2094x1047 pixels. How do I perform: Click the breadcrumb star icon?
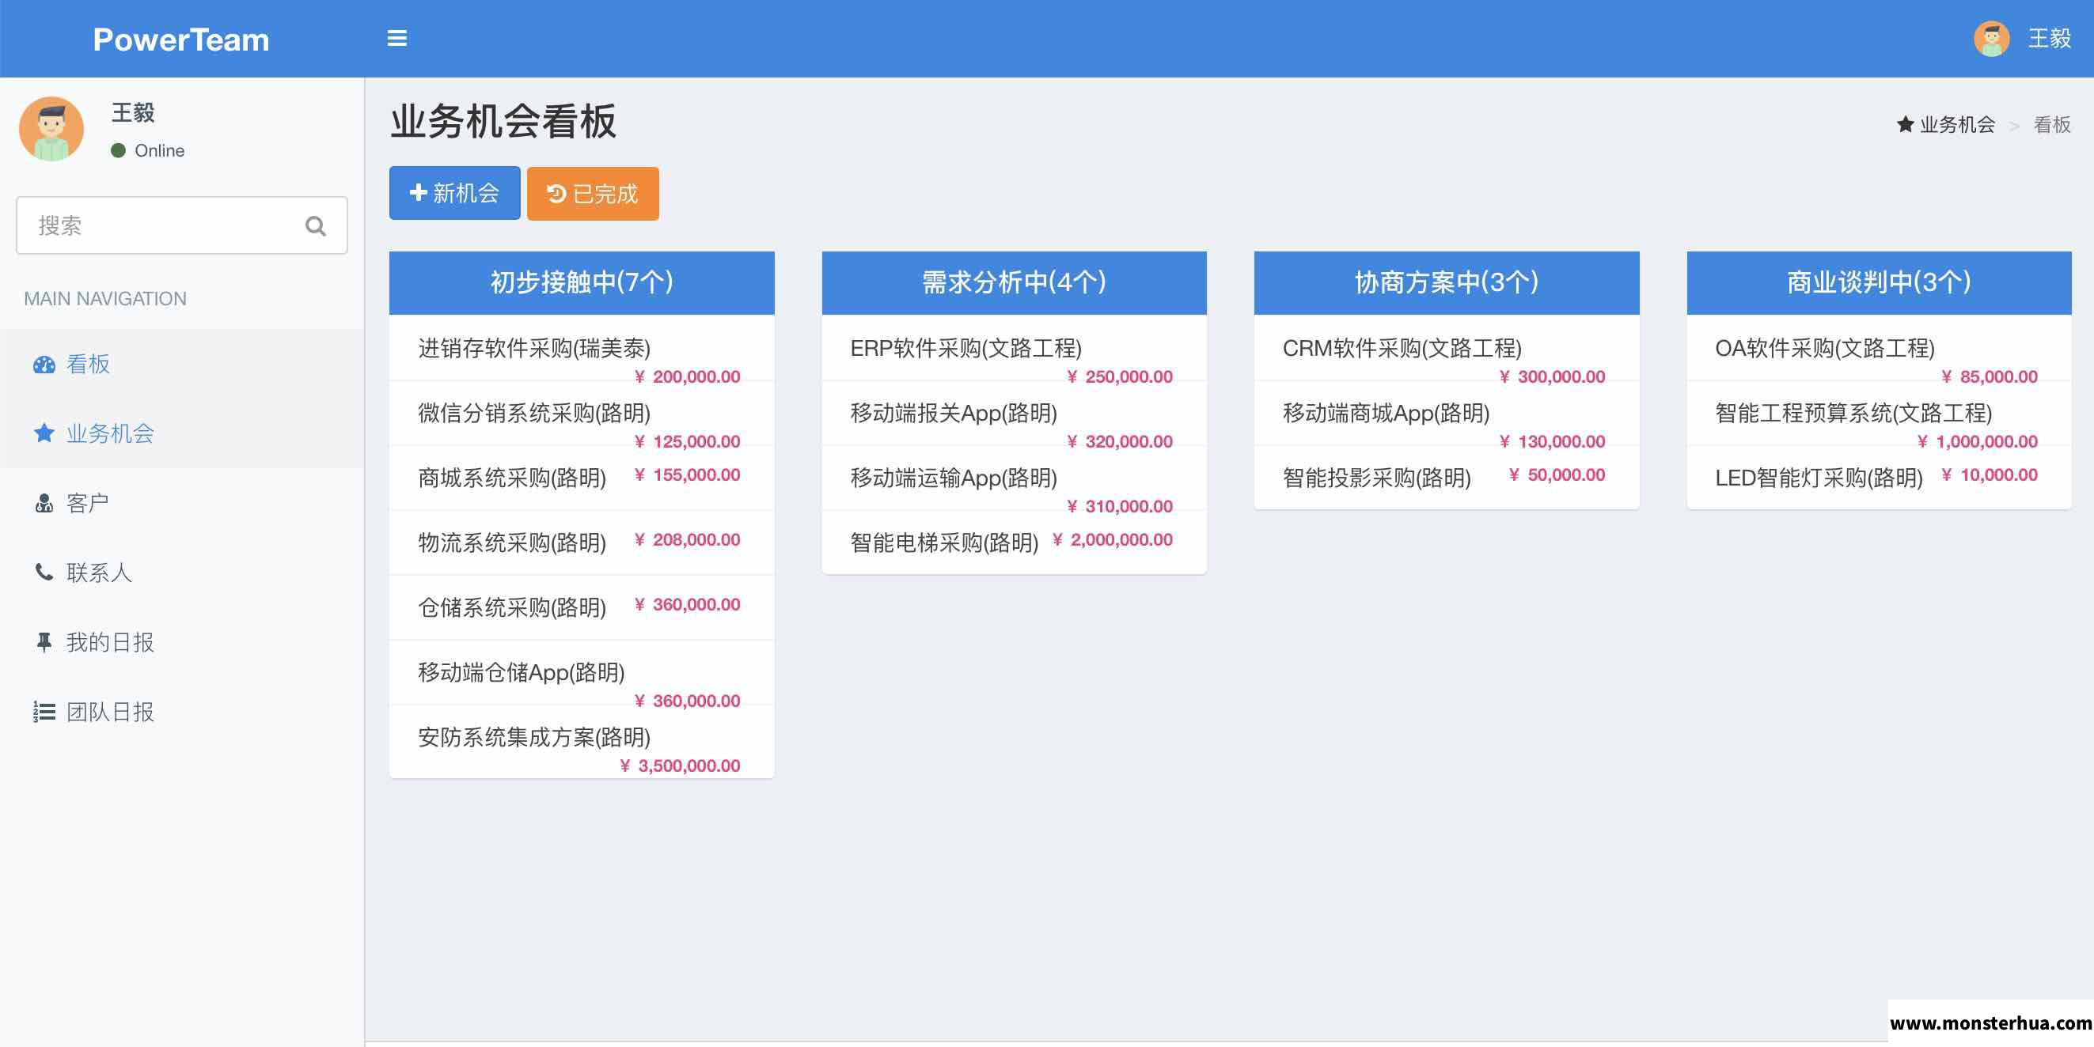coord(1905,124)
